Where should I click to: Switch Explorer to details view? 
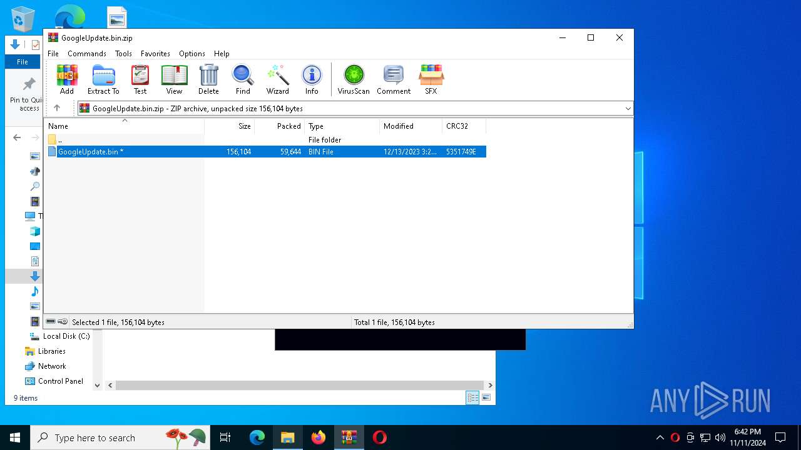point(472,397)
